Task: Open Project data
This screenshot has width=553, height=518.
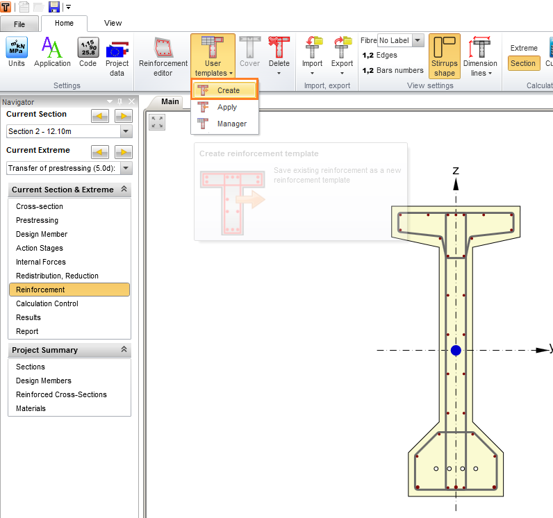Action: [x=117, y=57]
